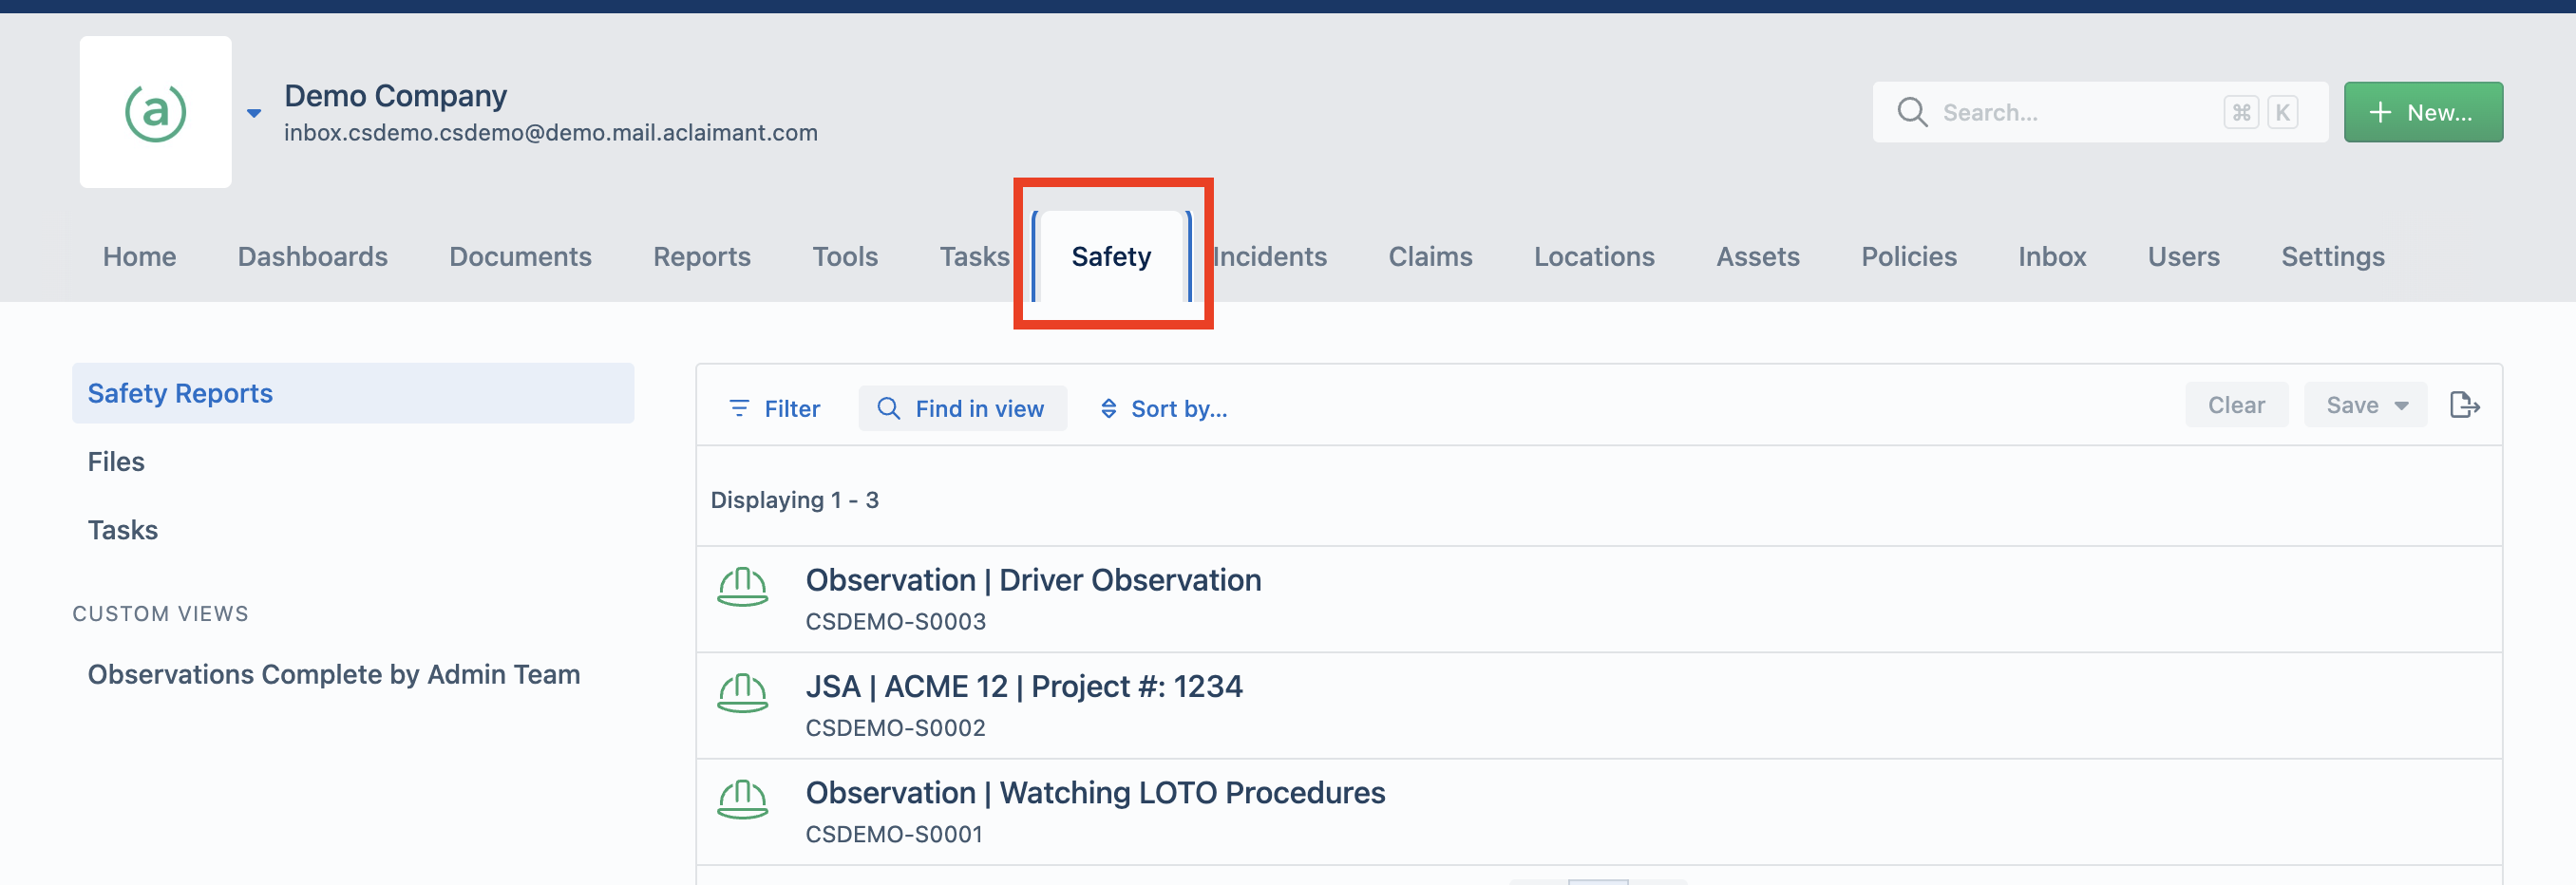The height and width of the screenshot is (885, 2576).
Task: Open the Inbox tab
Action: (2051, 257)
